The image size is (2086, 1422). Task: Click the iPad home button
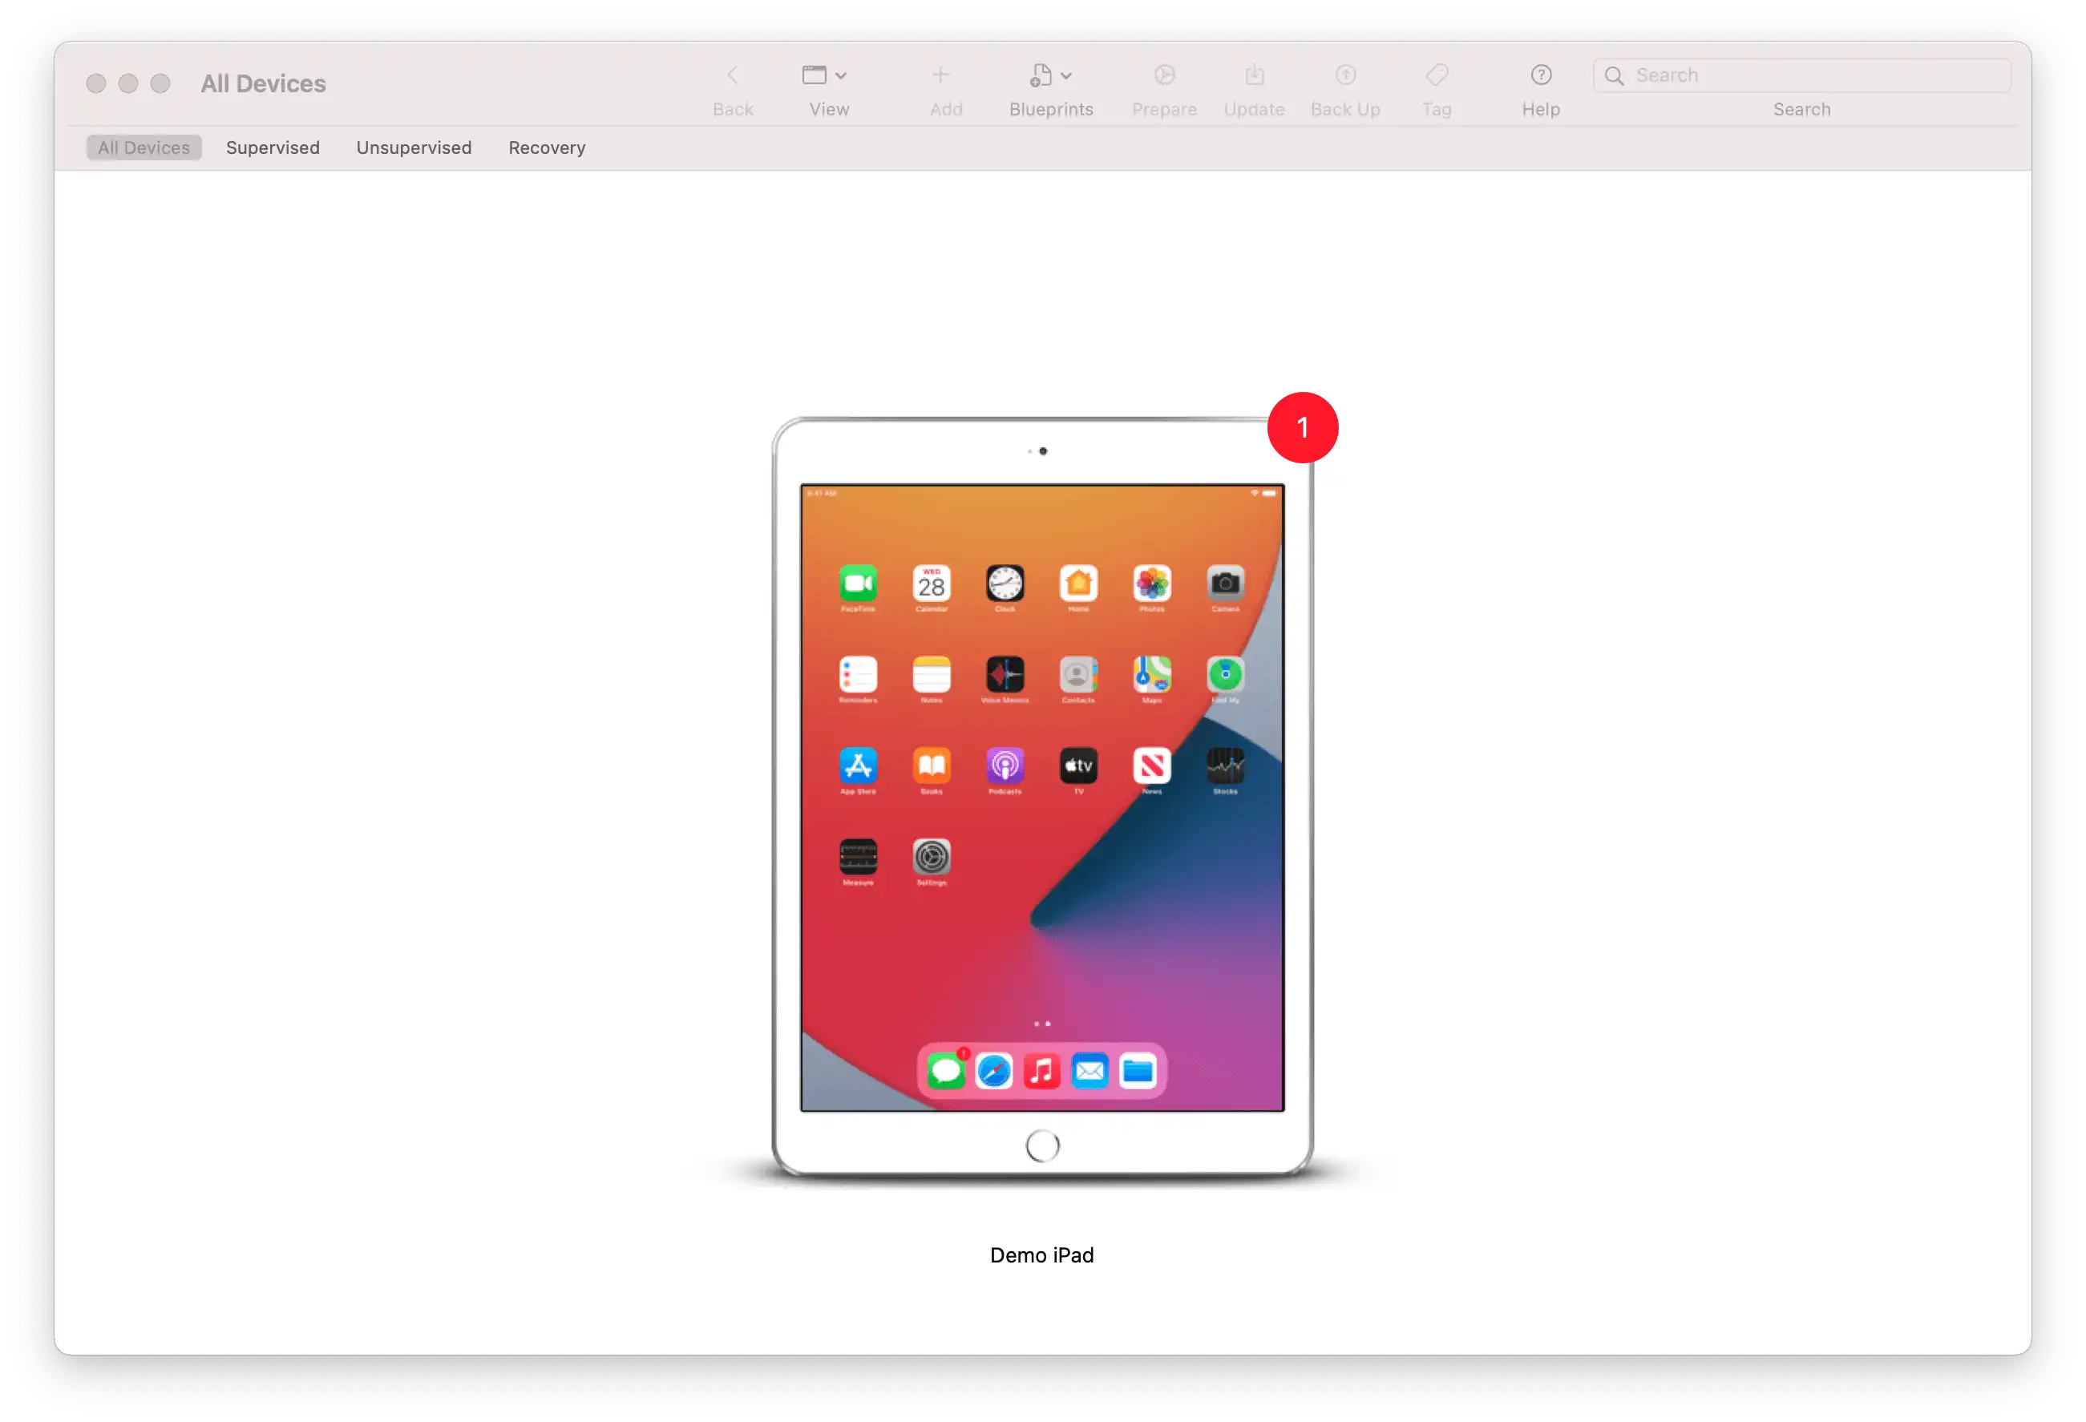pyautogui.click(x=1042, y=1145)
